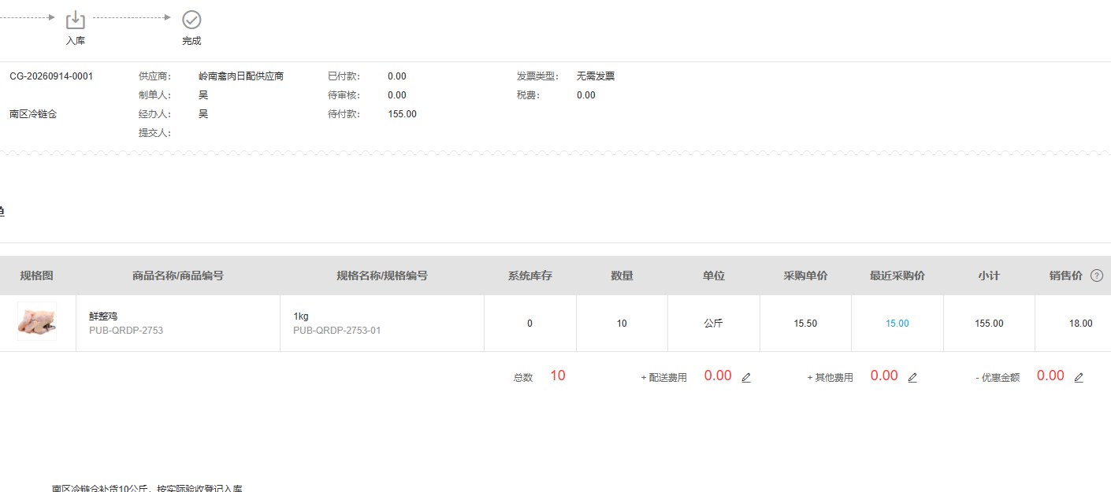Image resolution: width=1111 pixels, height=492 pixels.
Task: Click the red 总数 value 10
Action: [x=558, y=376]
